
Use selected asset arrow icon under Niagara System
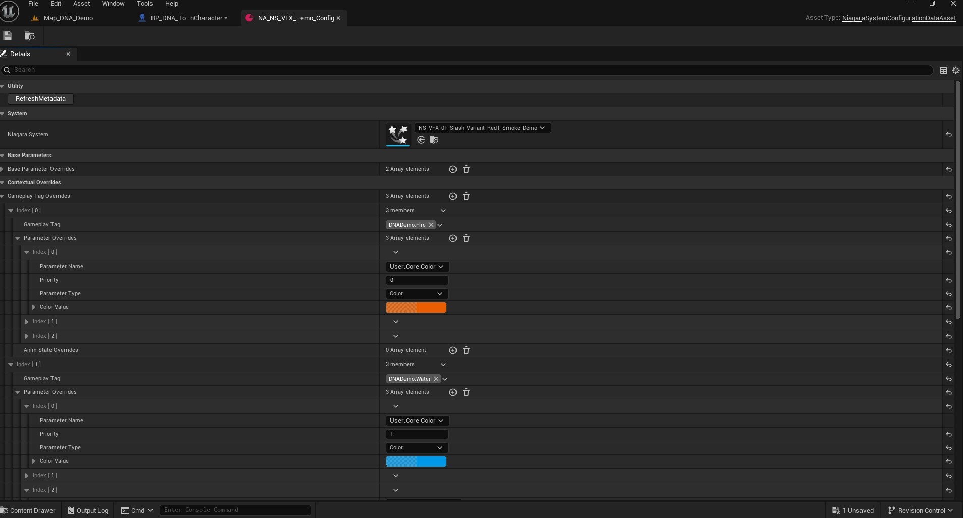tap(421, 140)
